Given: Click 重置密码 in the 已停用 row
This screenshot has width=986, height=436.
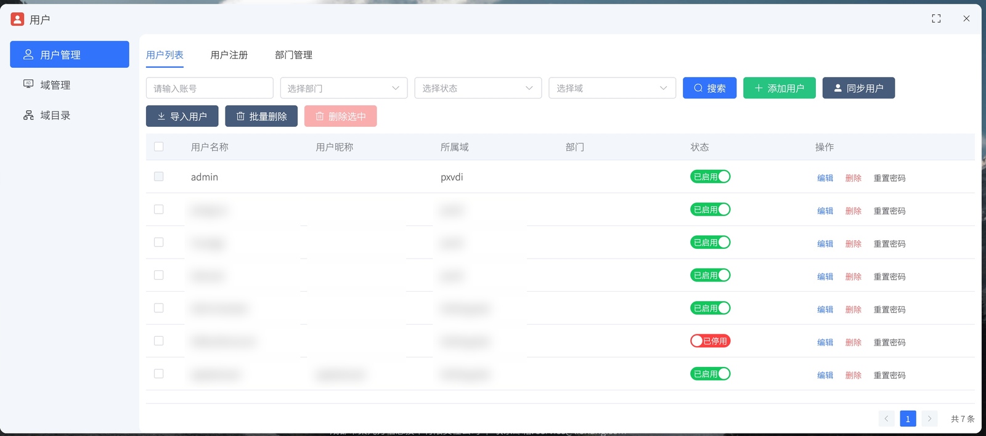Looking at the screenshot, I should click(x=889, y=342).
